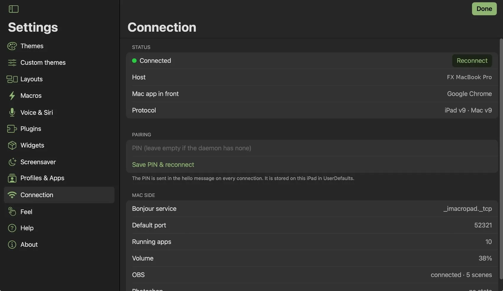Click the About info icon
The height and width of the screenshot is (291, 503).
[x=12, y=245]
